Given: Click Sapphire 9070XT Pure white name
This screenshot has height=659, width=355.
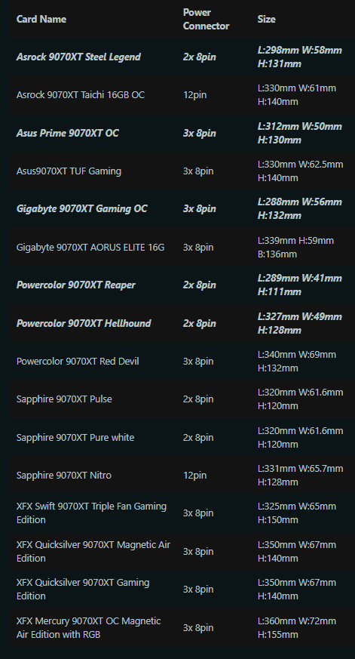Looking at the screenshot, I should click(x=75, y=438).
